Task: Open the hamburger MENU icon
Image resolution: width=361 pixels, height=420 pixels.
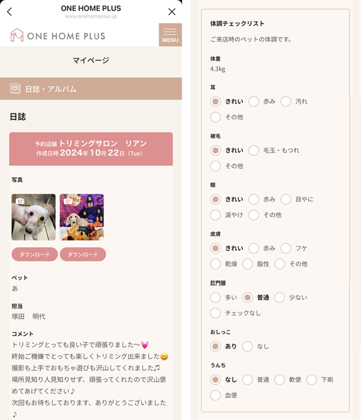Action: tap(170, 35)
